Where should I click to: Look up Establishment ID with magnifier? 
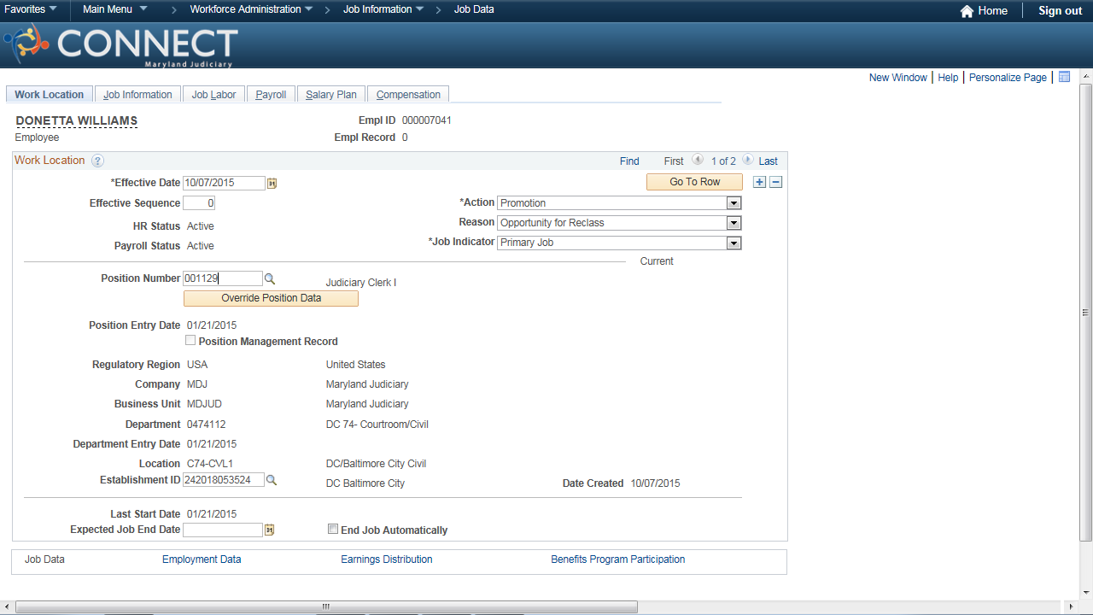click(272, 480)
